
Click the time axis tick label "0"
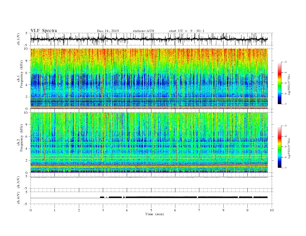[31, 210]
